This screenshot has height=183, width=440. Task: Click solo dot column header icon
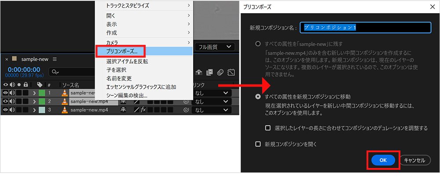coord(19,84)
